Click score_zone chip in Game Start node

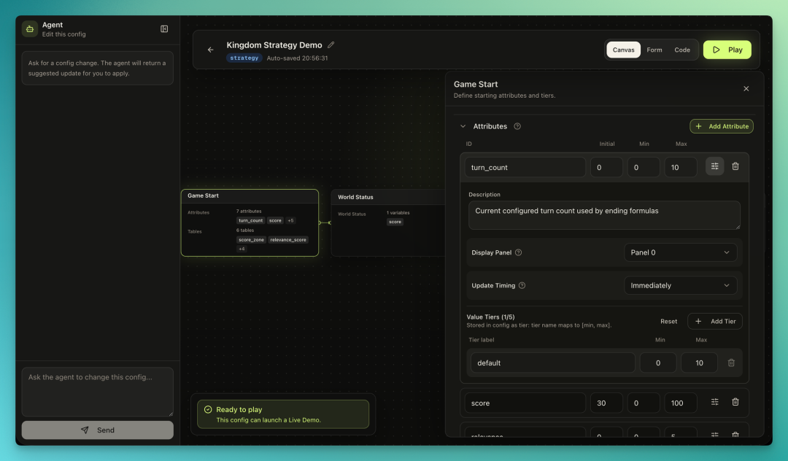251,239
